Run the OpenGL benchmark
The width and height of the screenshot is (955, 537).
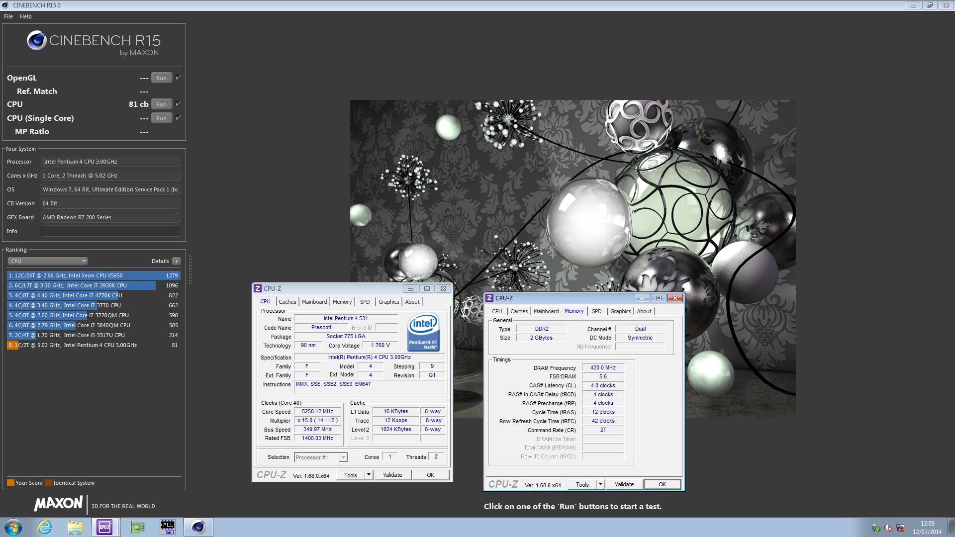[162, 78]
